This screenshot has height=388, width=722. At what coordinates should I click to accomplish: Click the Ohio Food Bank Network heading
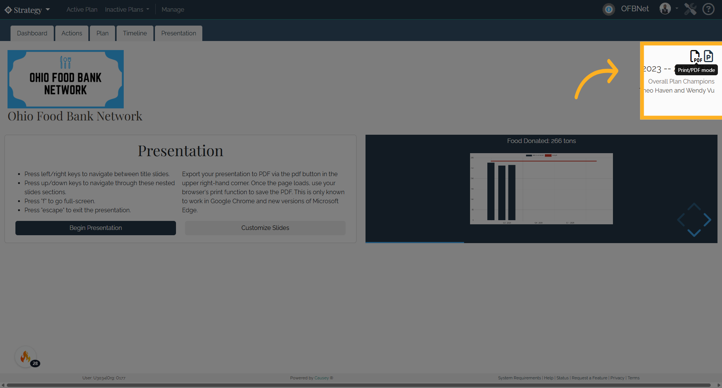(x=75, y=116)
